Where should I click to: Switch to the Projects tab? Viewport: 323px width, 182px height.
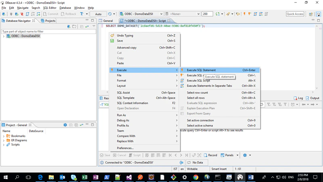tap(48, 21)
